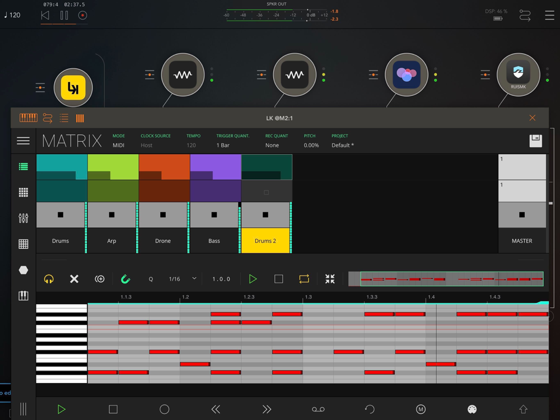Click the LK yellow module node
Screen dimensions: 560x420
point(73,88)
